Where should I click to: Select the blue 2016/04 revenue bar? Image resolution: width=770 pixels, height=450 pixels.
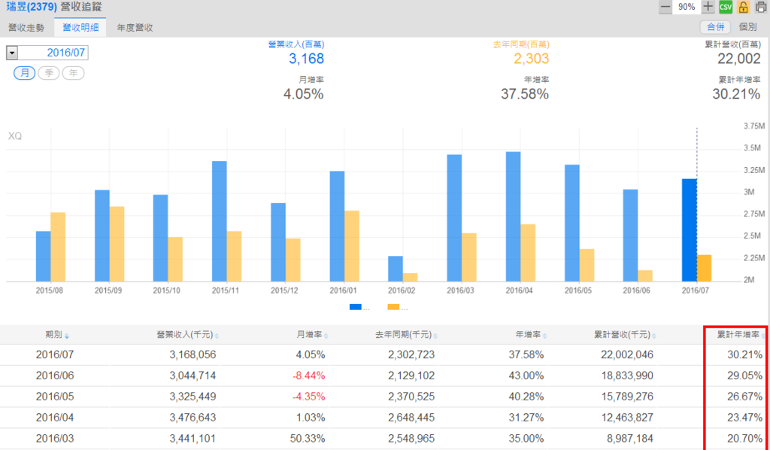point(513,217)
